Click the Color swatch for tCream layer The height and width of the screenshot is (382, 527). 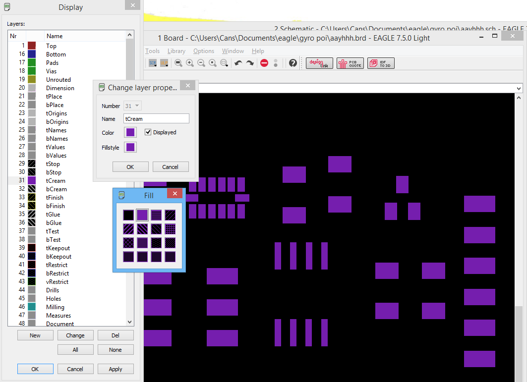coord(130,132)
